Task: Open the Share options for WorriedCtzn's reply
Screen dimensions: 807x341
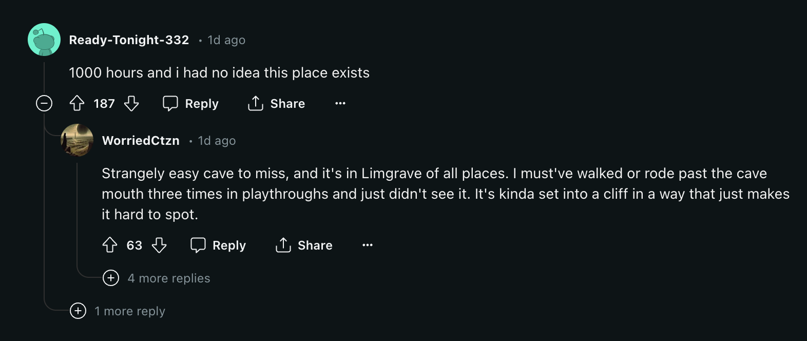Action: click(303, 245)
